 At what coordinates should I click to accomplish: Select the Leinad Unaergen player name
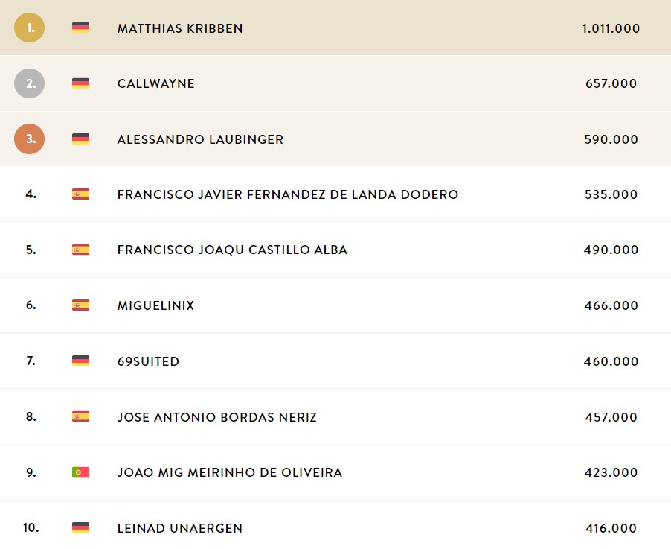(180, 528)
